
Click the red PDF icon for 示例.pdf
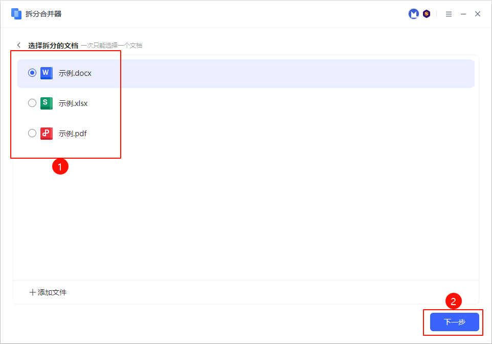point(46,133)
